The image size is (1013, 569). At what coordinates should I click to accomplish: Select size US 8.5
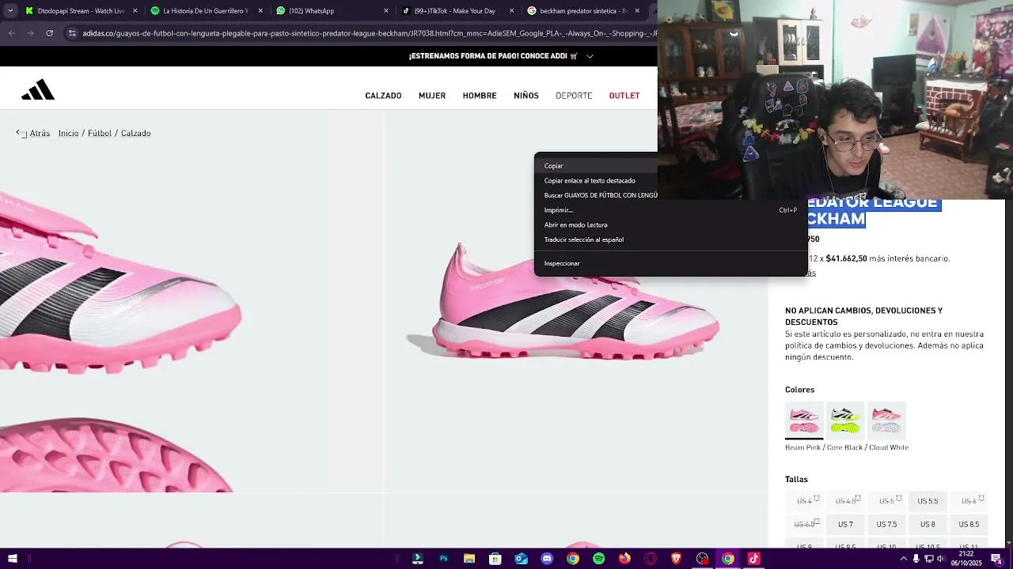point(969,525)
